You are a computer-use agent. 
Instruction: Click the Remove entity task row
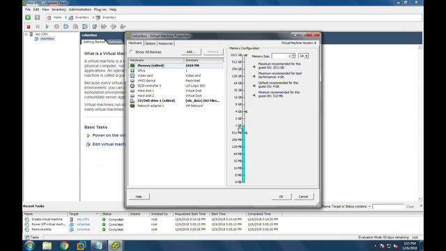pos(151,229)
